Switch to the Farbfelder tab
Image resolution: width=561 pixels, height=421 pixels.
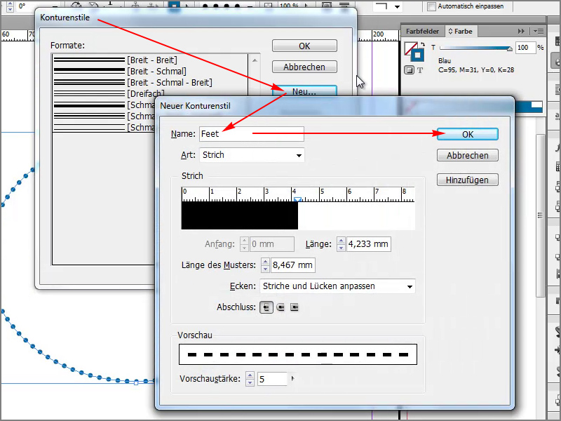coord(424,32)
